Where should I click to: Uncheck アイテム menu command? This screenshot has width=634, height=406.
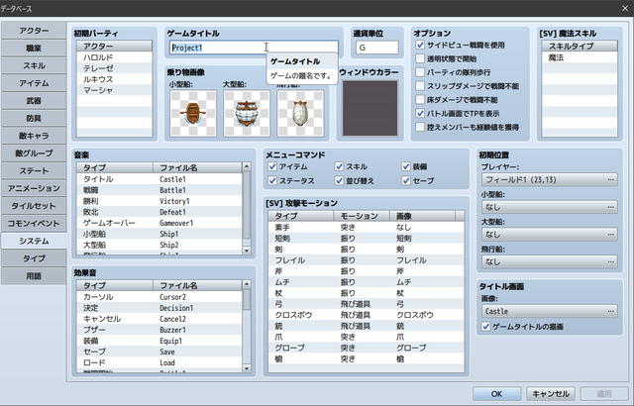click(x=272, y=166)
